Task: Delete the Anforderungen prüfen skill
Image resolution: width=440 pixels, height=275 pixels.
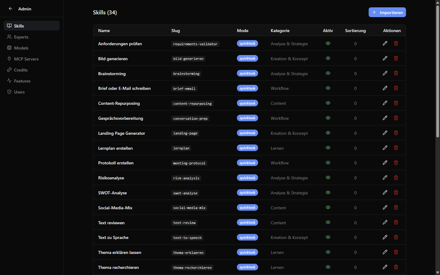Action: pyautogui.click(x=396, y=43)
